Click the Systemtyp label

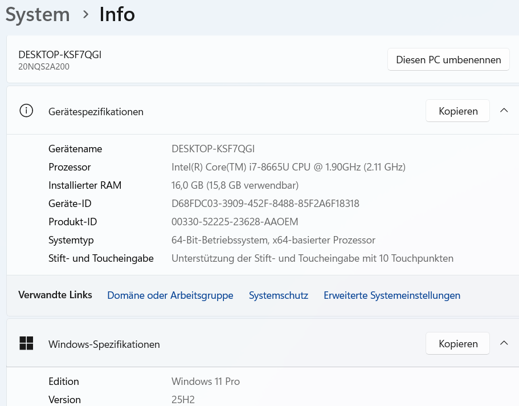(71, 240)
